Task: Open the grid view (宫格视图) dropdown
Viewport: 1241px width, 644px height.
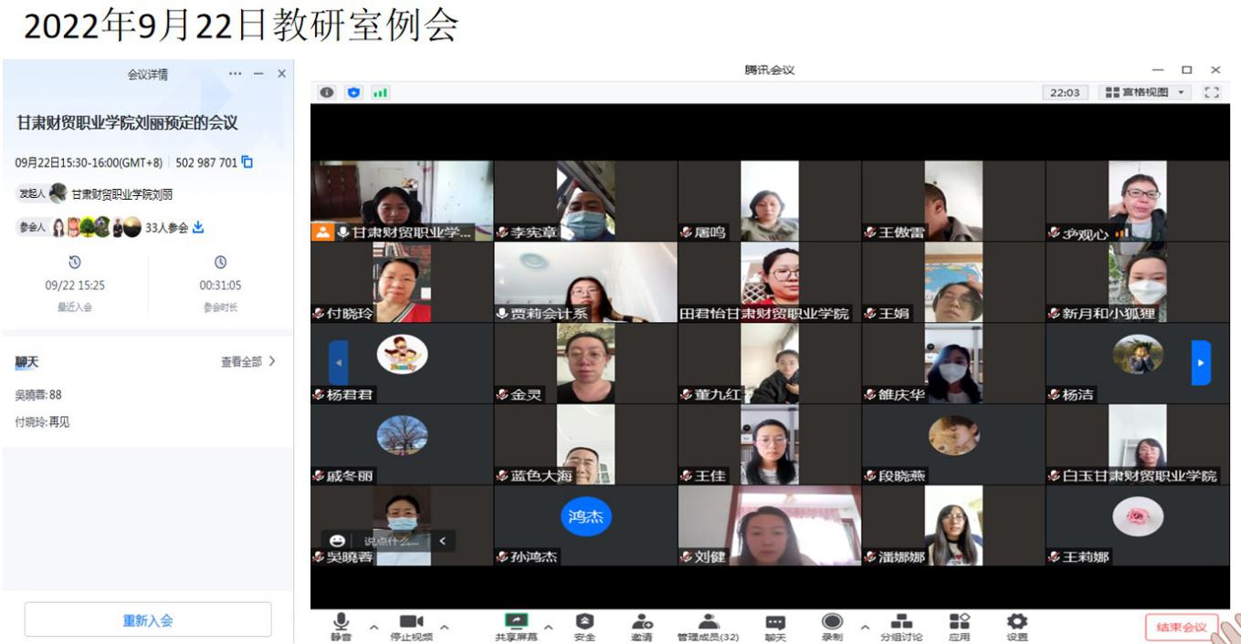Action: click(1146, 92)
